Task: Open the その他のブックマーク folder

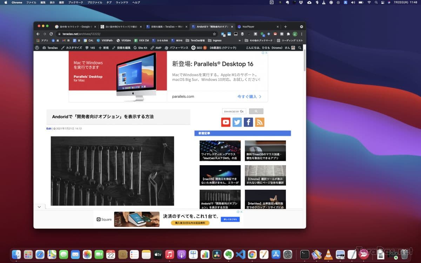Action: click(258, 40)
